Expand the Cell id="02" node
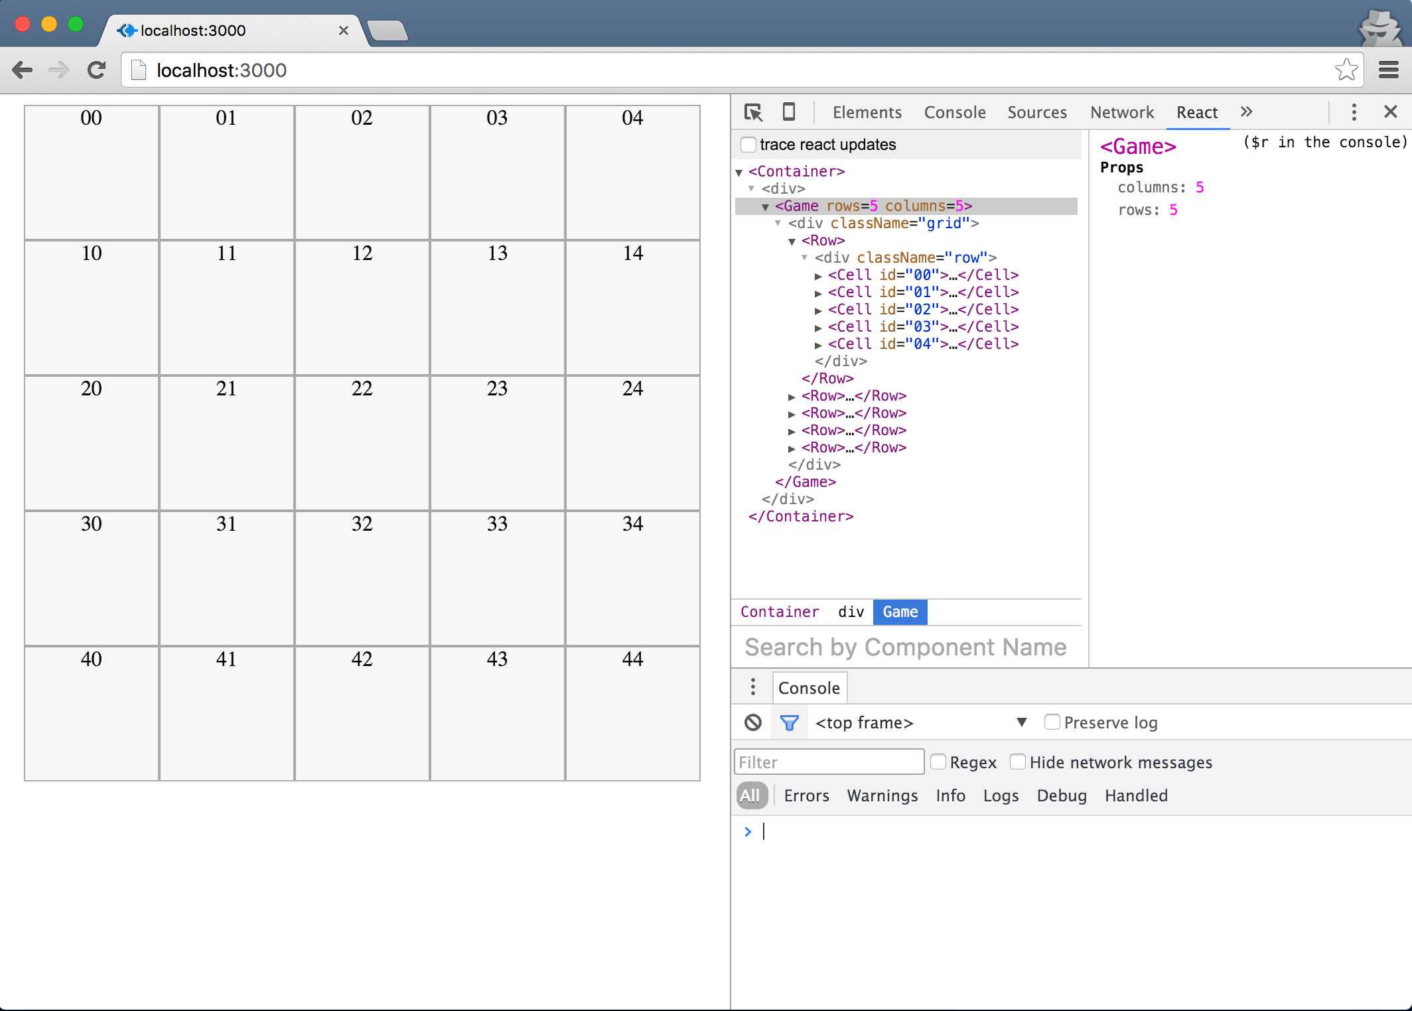Screen dimensions: 1412x1011 click(x=818, y=310)
